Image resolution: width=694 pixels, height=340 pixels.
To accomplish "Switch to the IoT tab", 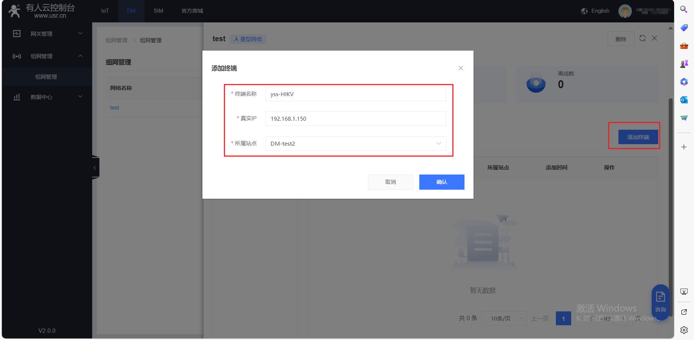I will (x=105, y=11).
